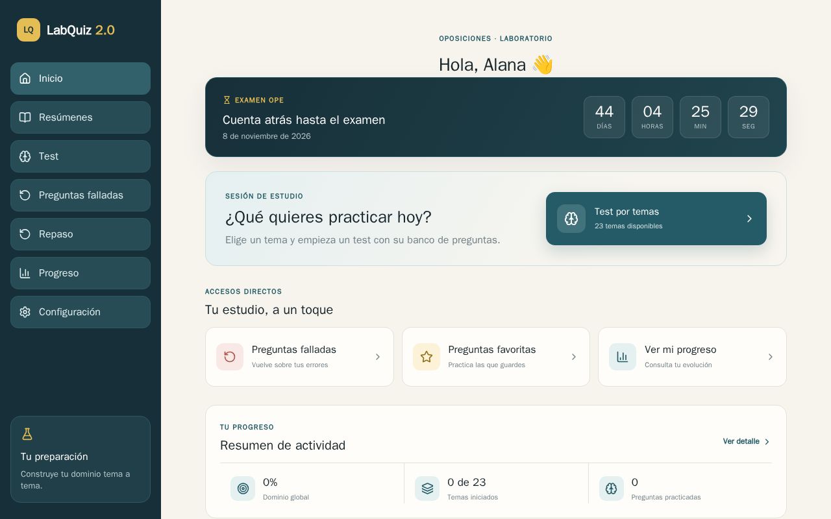Click the brain icon for Preguntas practicadas
This screenshot has height=519, width=831.
[x=612, y=489]
